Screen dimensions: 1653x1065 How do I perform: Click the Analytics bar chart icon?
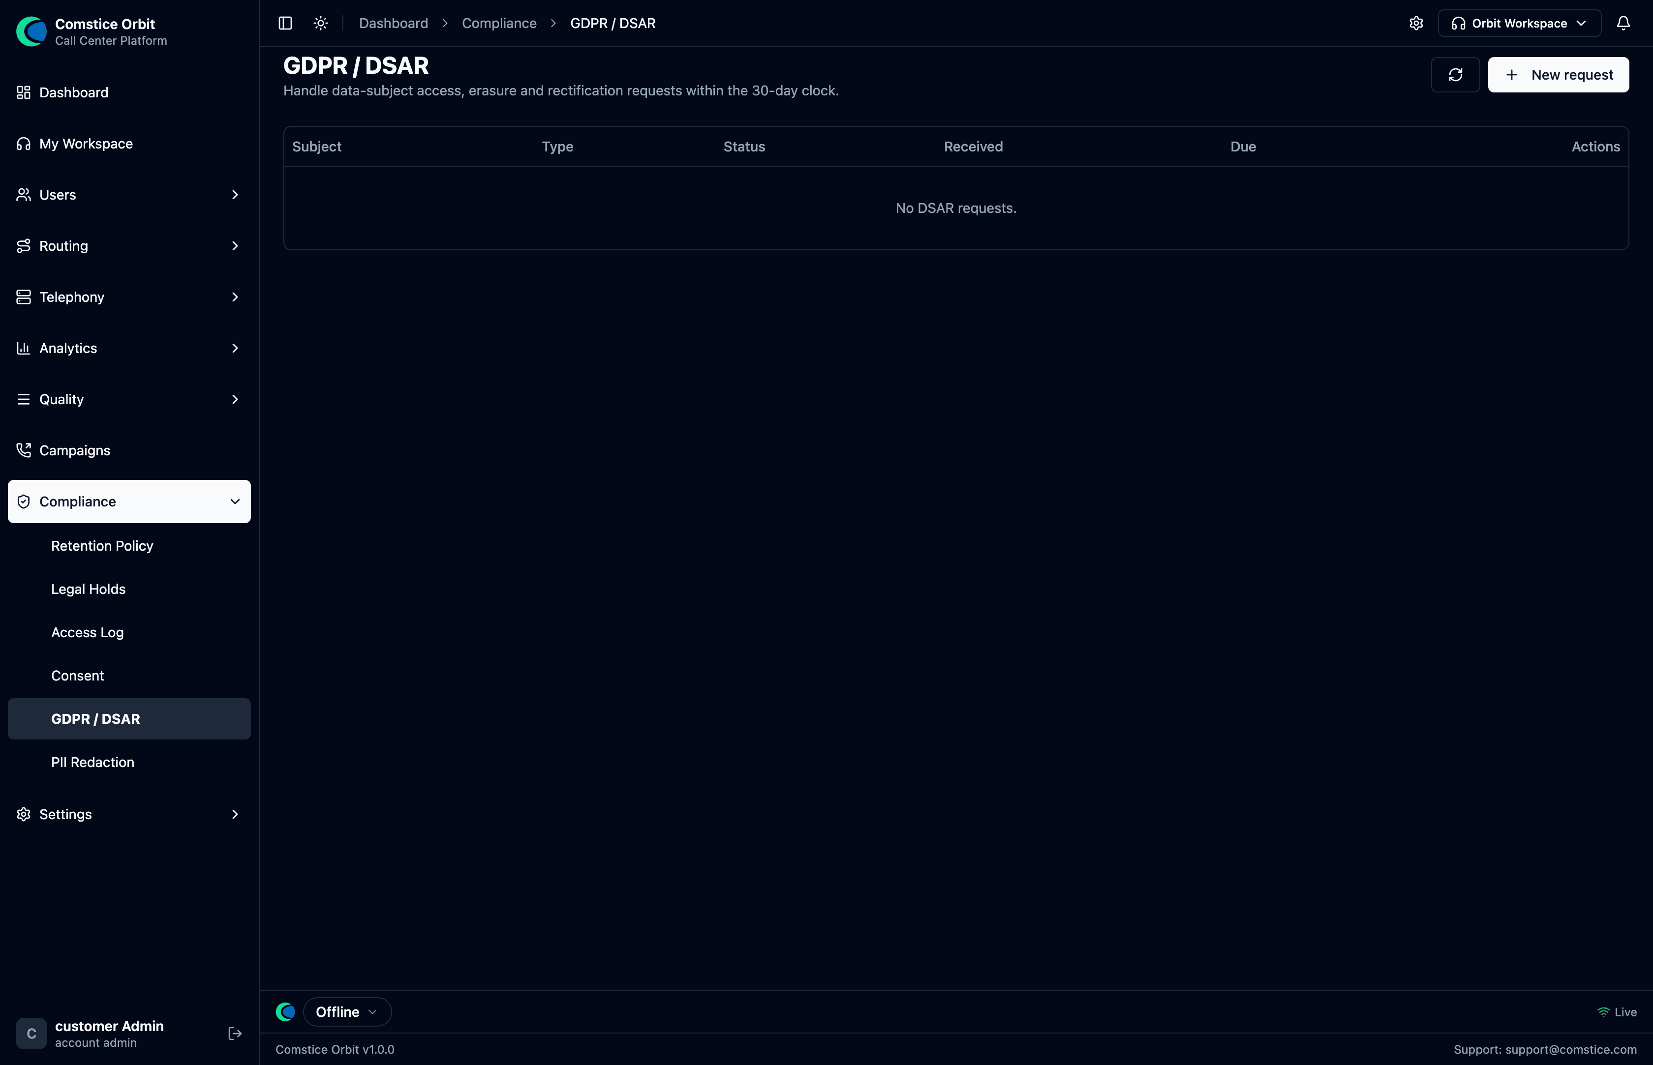pyautogui.click(x=24, y=349)
